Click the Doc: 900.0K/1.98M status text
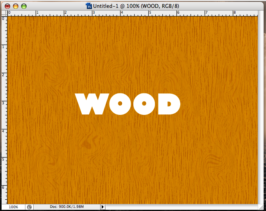The width and height of the screenshot is (266, 211). tap(66, 207)
